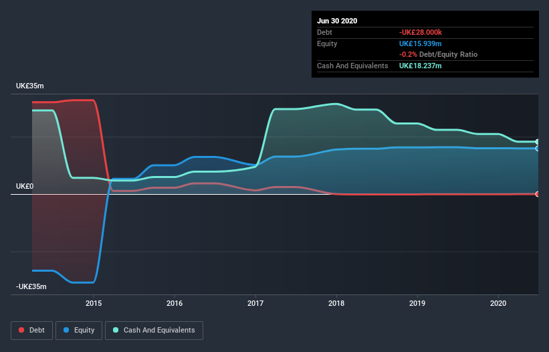Click the Jun 30 2020 tooltip date
The width and height of the screenshot is (549, 352).
tap(337, 21)
